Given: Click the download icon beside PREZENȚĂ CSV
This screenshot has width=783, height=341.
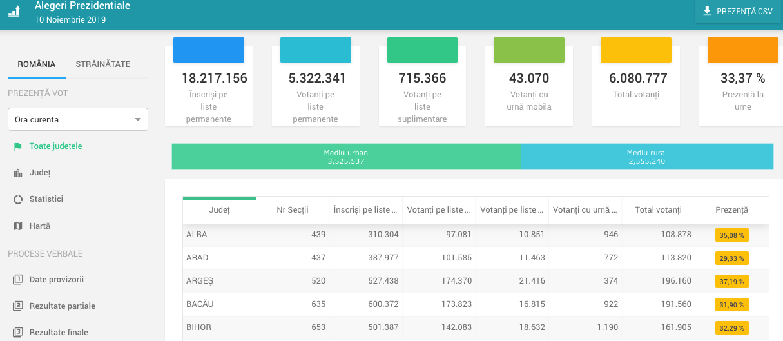Looking at the screenshot, I should 707,11.
